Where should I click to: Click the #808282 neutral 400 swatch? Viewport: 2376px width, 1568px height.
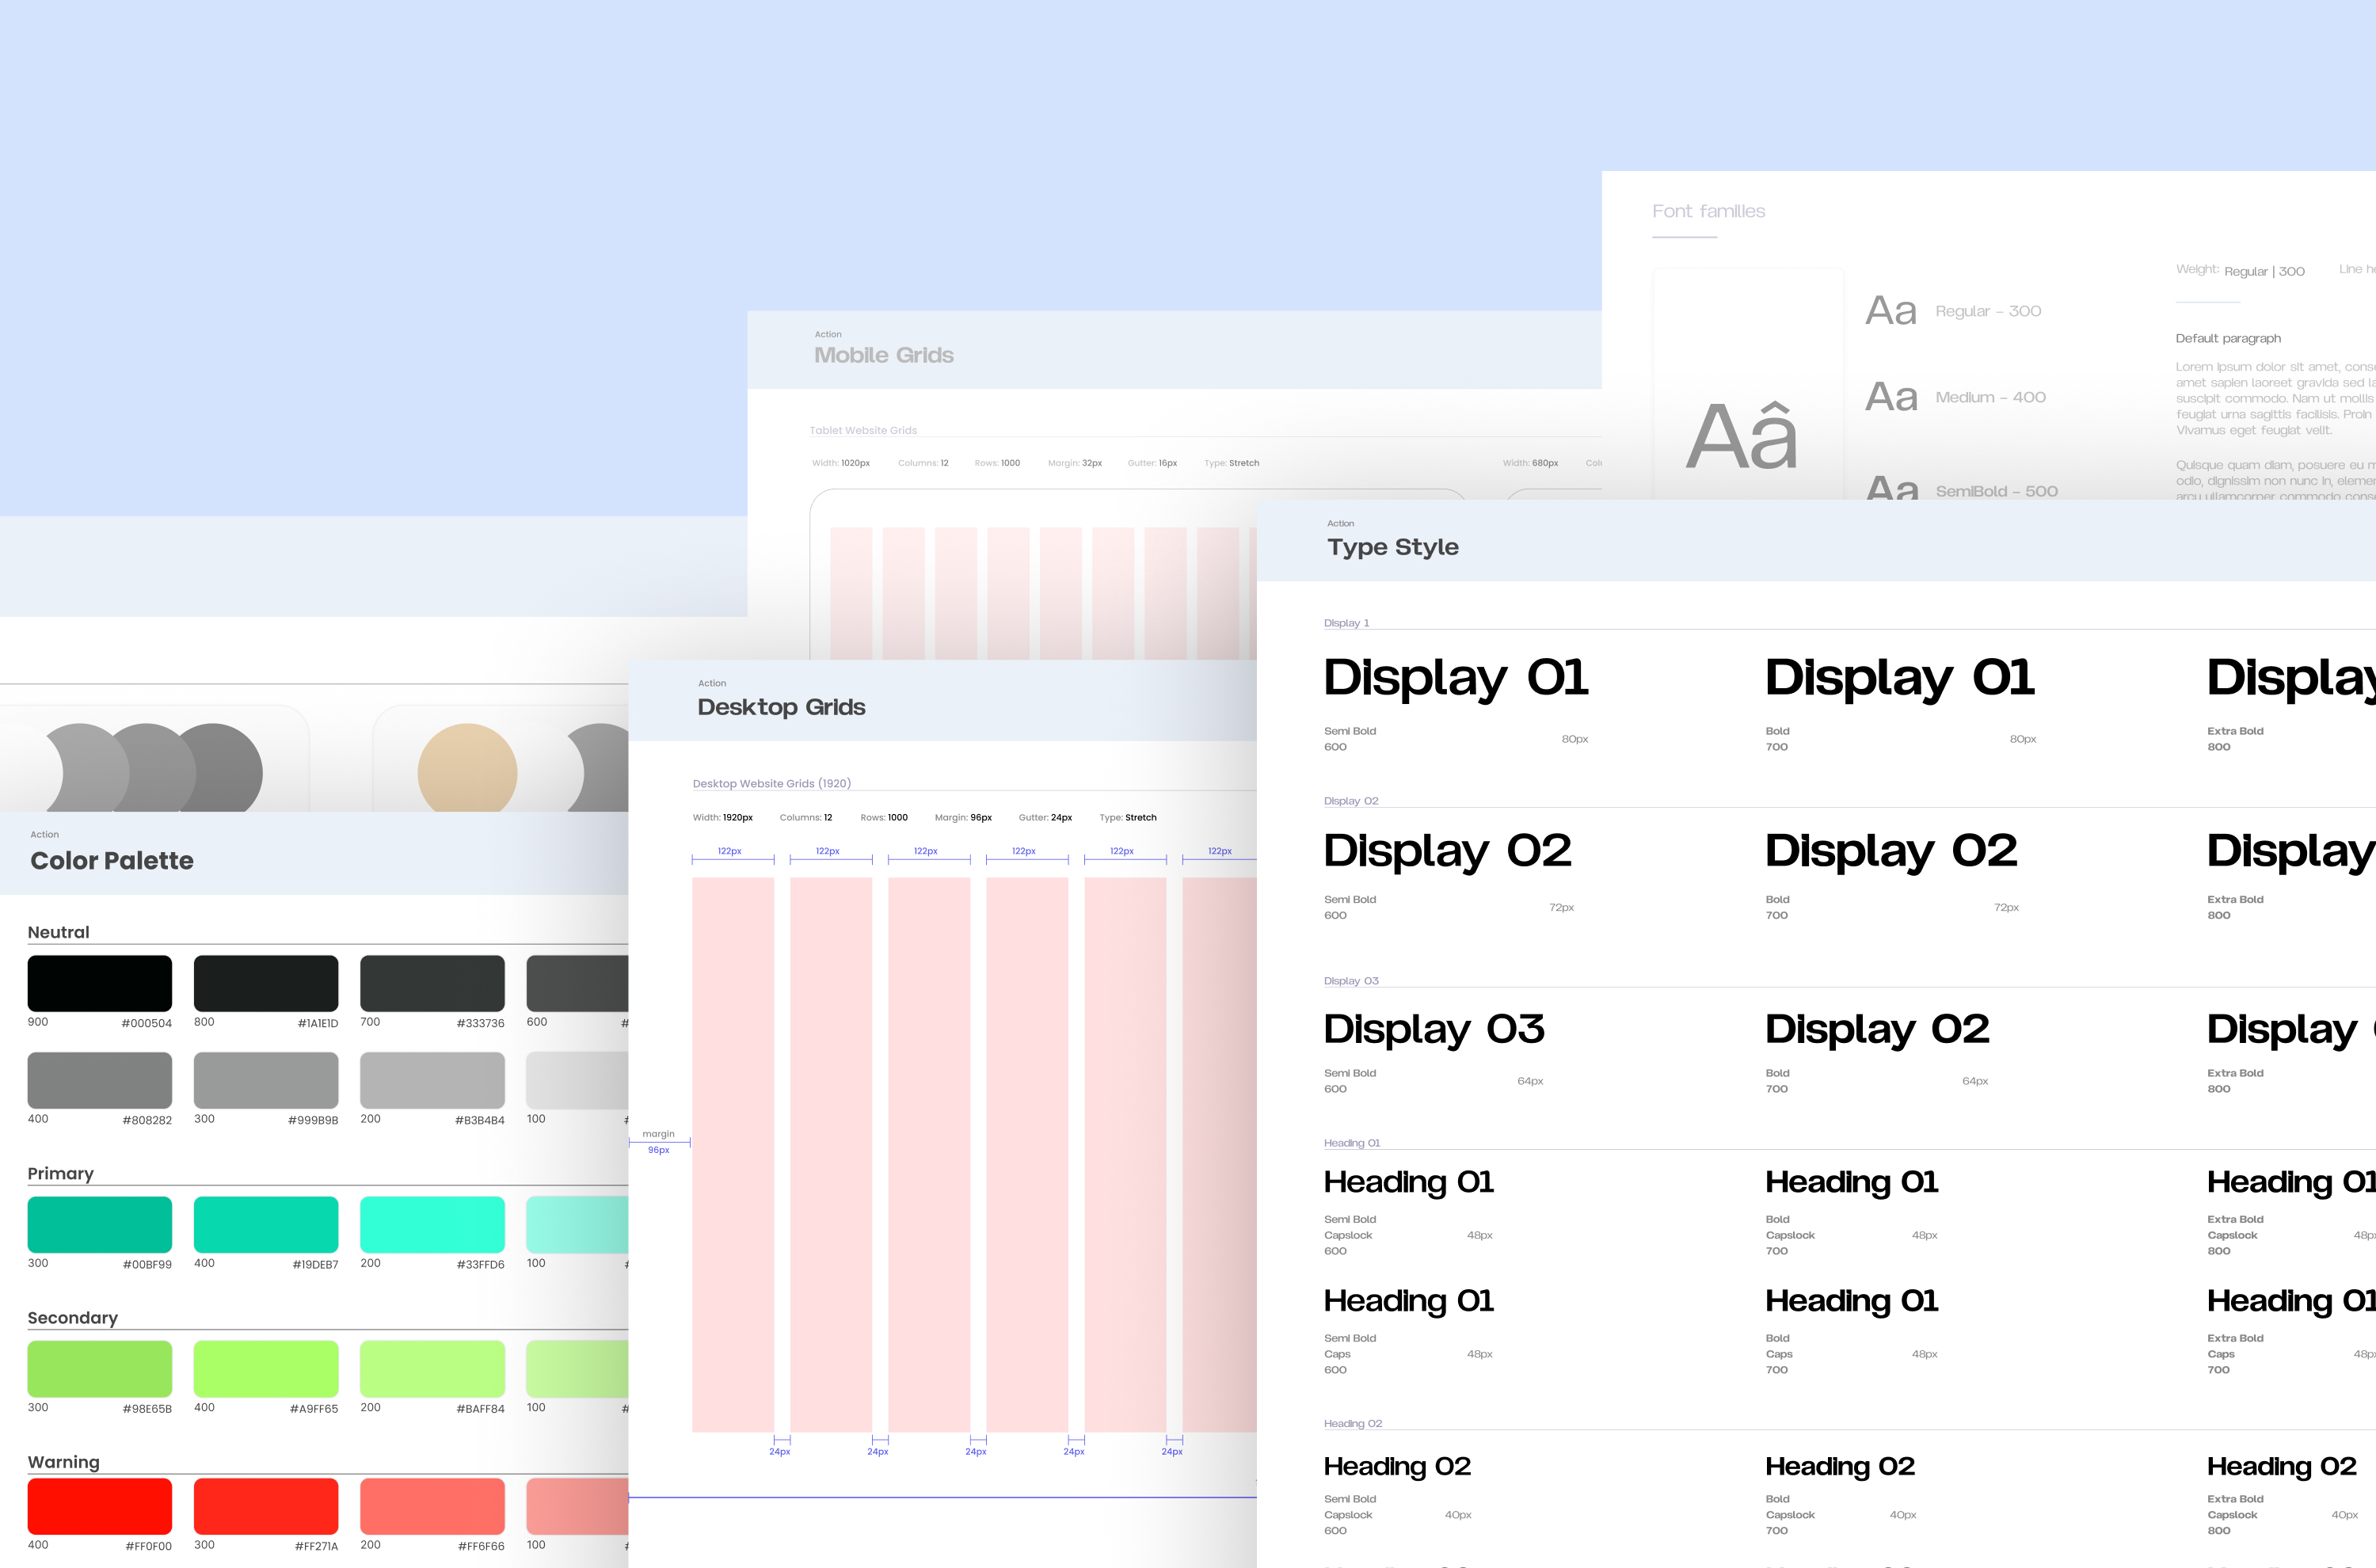click(x=99, y=1080)
